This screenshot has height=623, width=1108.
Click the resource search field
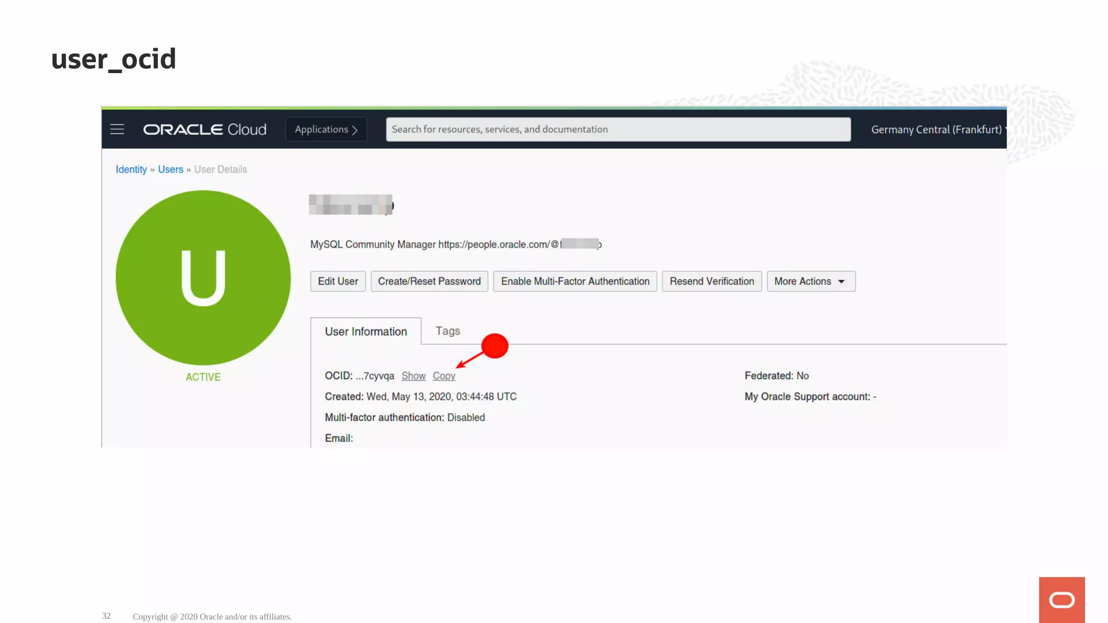618,129
